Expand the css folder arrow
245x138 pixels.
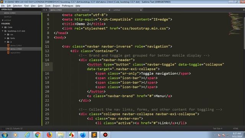pos(5,34)
